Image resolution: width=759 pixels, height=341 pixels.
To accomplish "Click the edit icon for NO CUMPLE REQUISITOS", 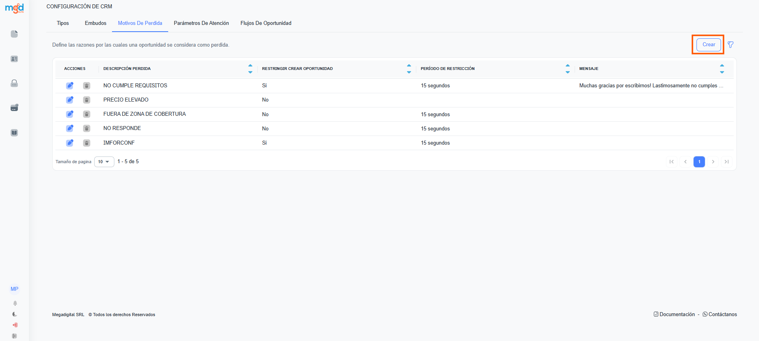I will tap(70, 86).
